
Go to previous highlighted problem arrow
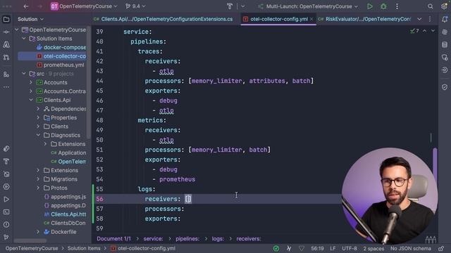424,31
